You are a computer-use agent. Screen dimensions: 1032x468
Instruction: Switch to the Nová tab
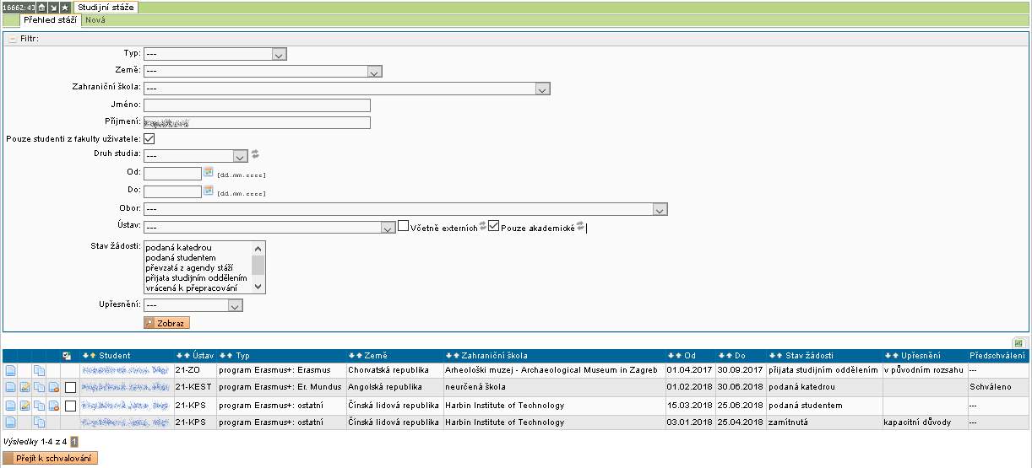pos(95,19)
